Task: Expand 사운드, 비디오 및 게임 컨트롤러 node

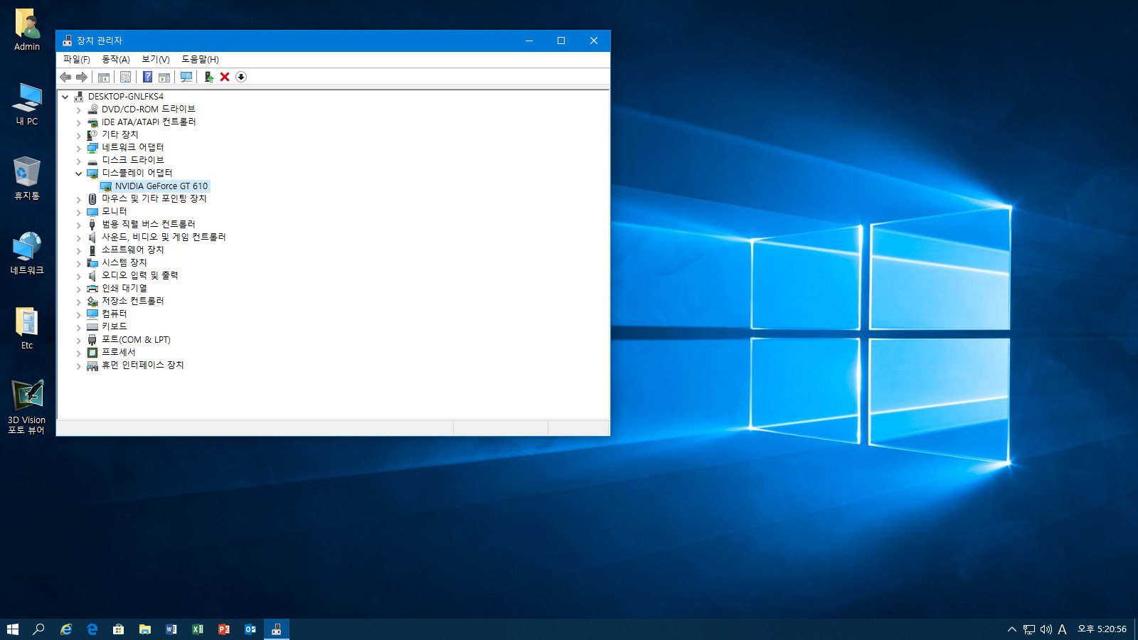Action: (79, 238)
